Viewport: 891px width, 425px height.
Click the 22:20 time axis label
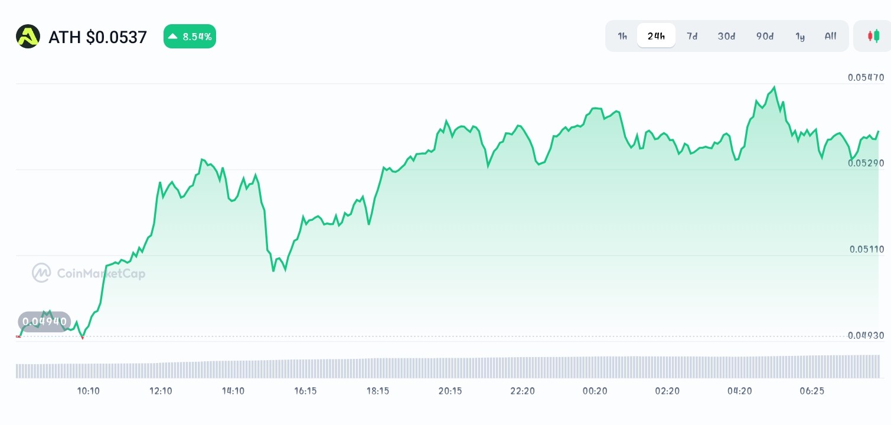coord(523,391)
